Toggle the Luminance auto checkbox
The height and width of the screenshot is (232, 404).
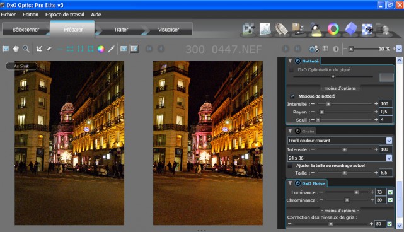390,192
